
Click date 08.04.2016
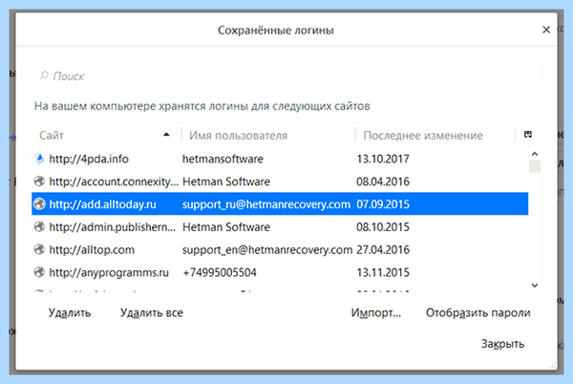(383, 181)
